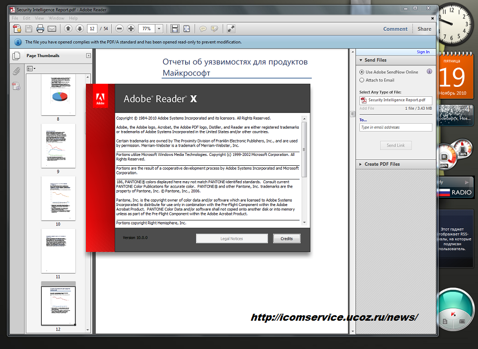The image size is (478, 349).
Task: Open the Edit menu
Action: coord(26,18)
